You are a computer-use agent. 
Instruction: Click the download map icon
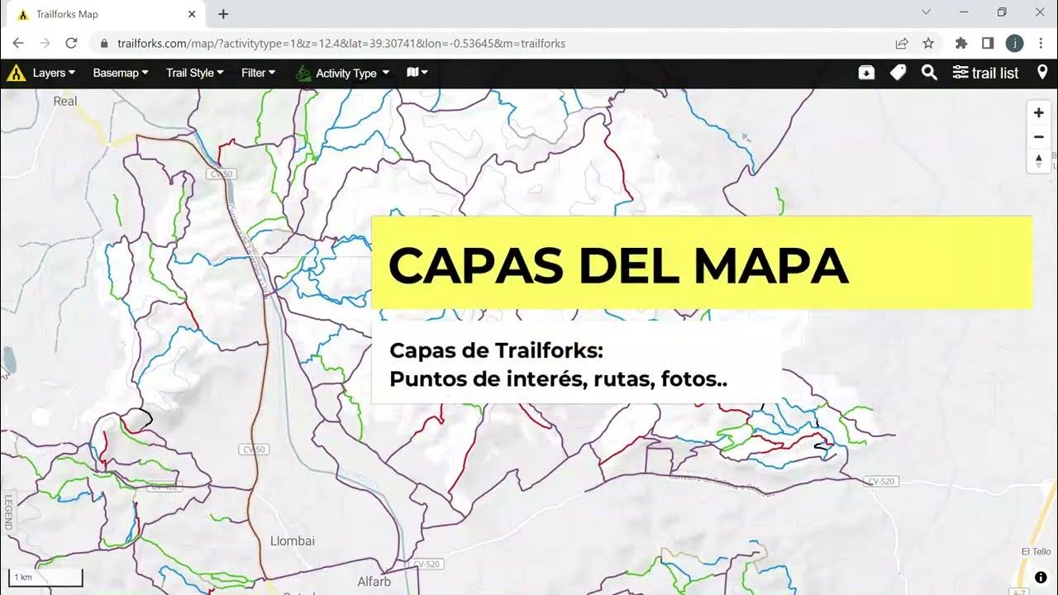[866, 73]
